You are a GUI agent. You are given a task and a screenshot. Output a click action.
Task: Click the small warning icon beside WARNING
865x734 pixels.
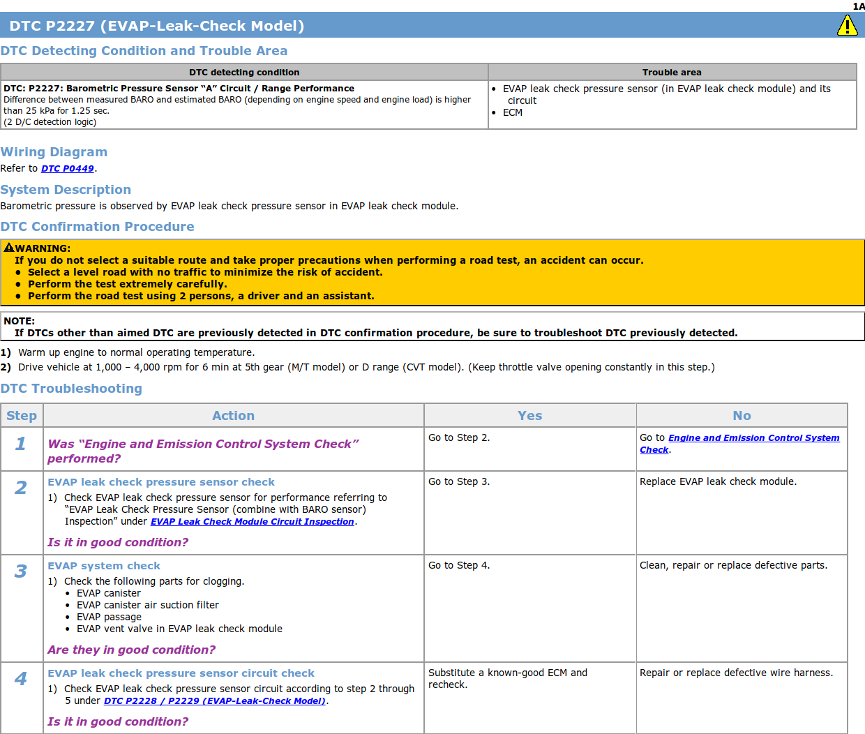point(9,248)
